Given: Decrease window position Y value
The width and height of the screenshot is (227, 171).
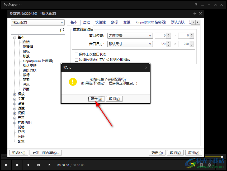Looking at the screenshot, I should pyautogui.click(x=192, y=37).
